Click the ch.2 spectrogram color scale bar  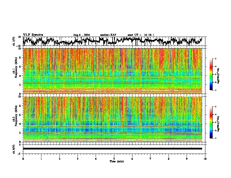point(211,122)
